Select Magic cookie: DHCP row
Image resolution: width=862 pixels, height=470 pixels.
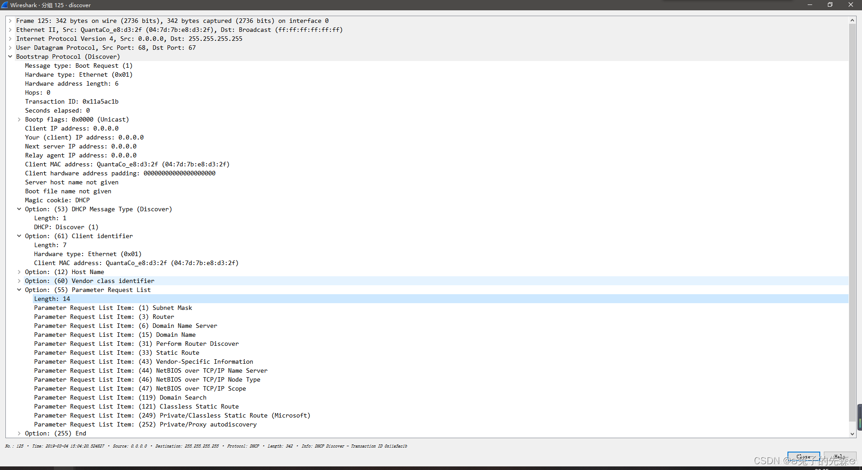pos(57,200)
